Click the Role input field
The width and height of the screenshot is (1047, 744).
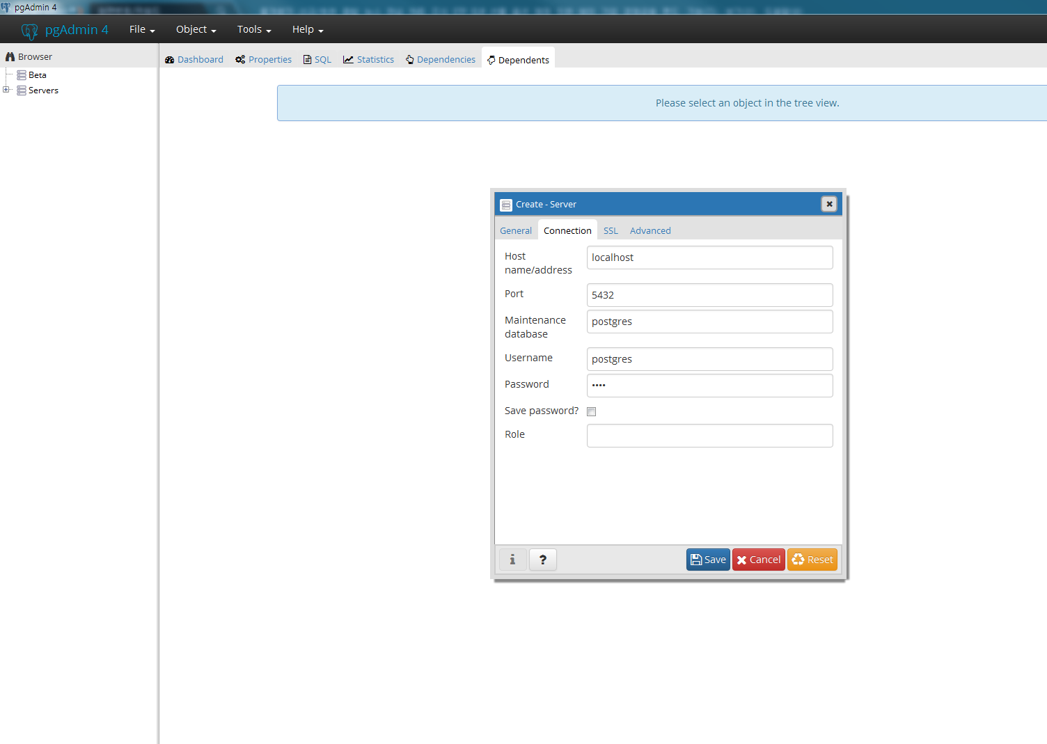pyautogui.click(x=709, y=436)
